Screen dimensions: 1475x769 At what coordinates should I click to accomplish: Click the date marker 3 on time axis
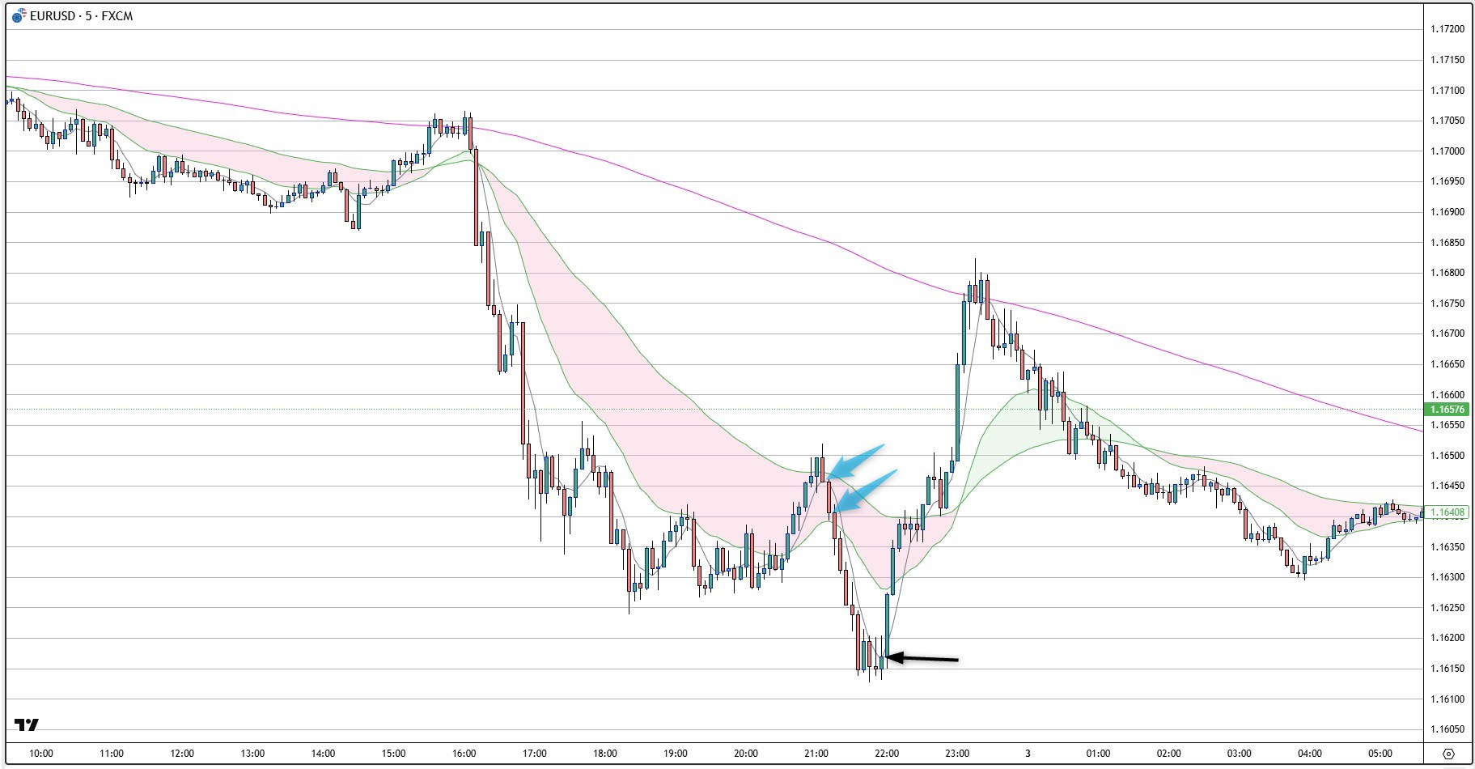point(1028,754)
